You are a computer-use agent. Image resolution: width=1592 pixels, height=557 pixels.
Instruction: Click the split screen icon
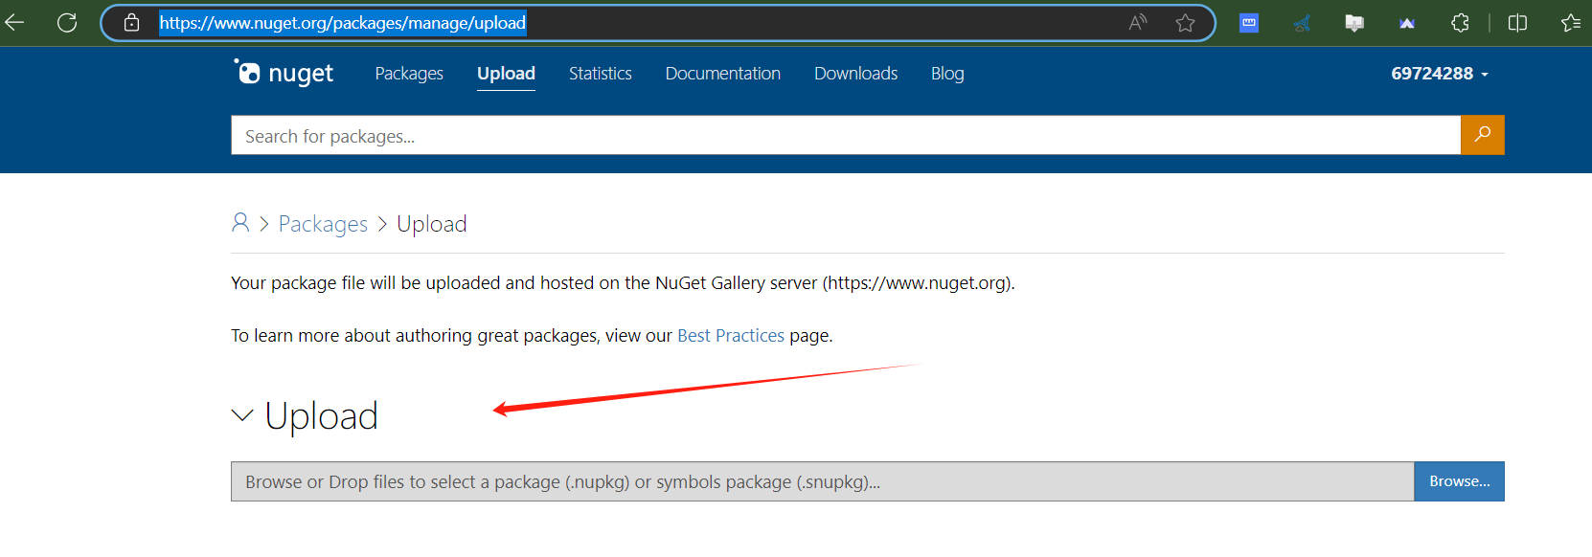tap(1517, 23)
